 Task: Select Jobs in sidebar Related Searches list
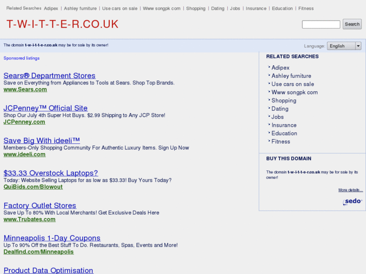point(277,117)
